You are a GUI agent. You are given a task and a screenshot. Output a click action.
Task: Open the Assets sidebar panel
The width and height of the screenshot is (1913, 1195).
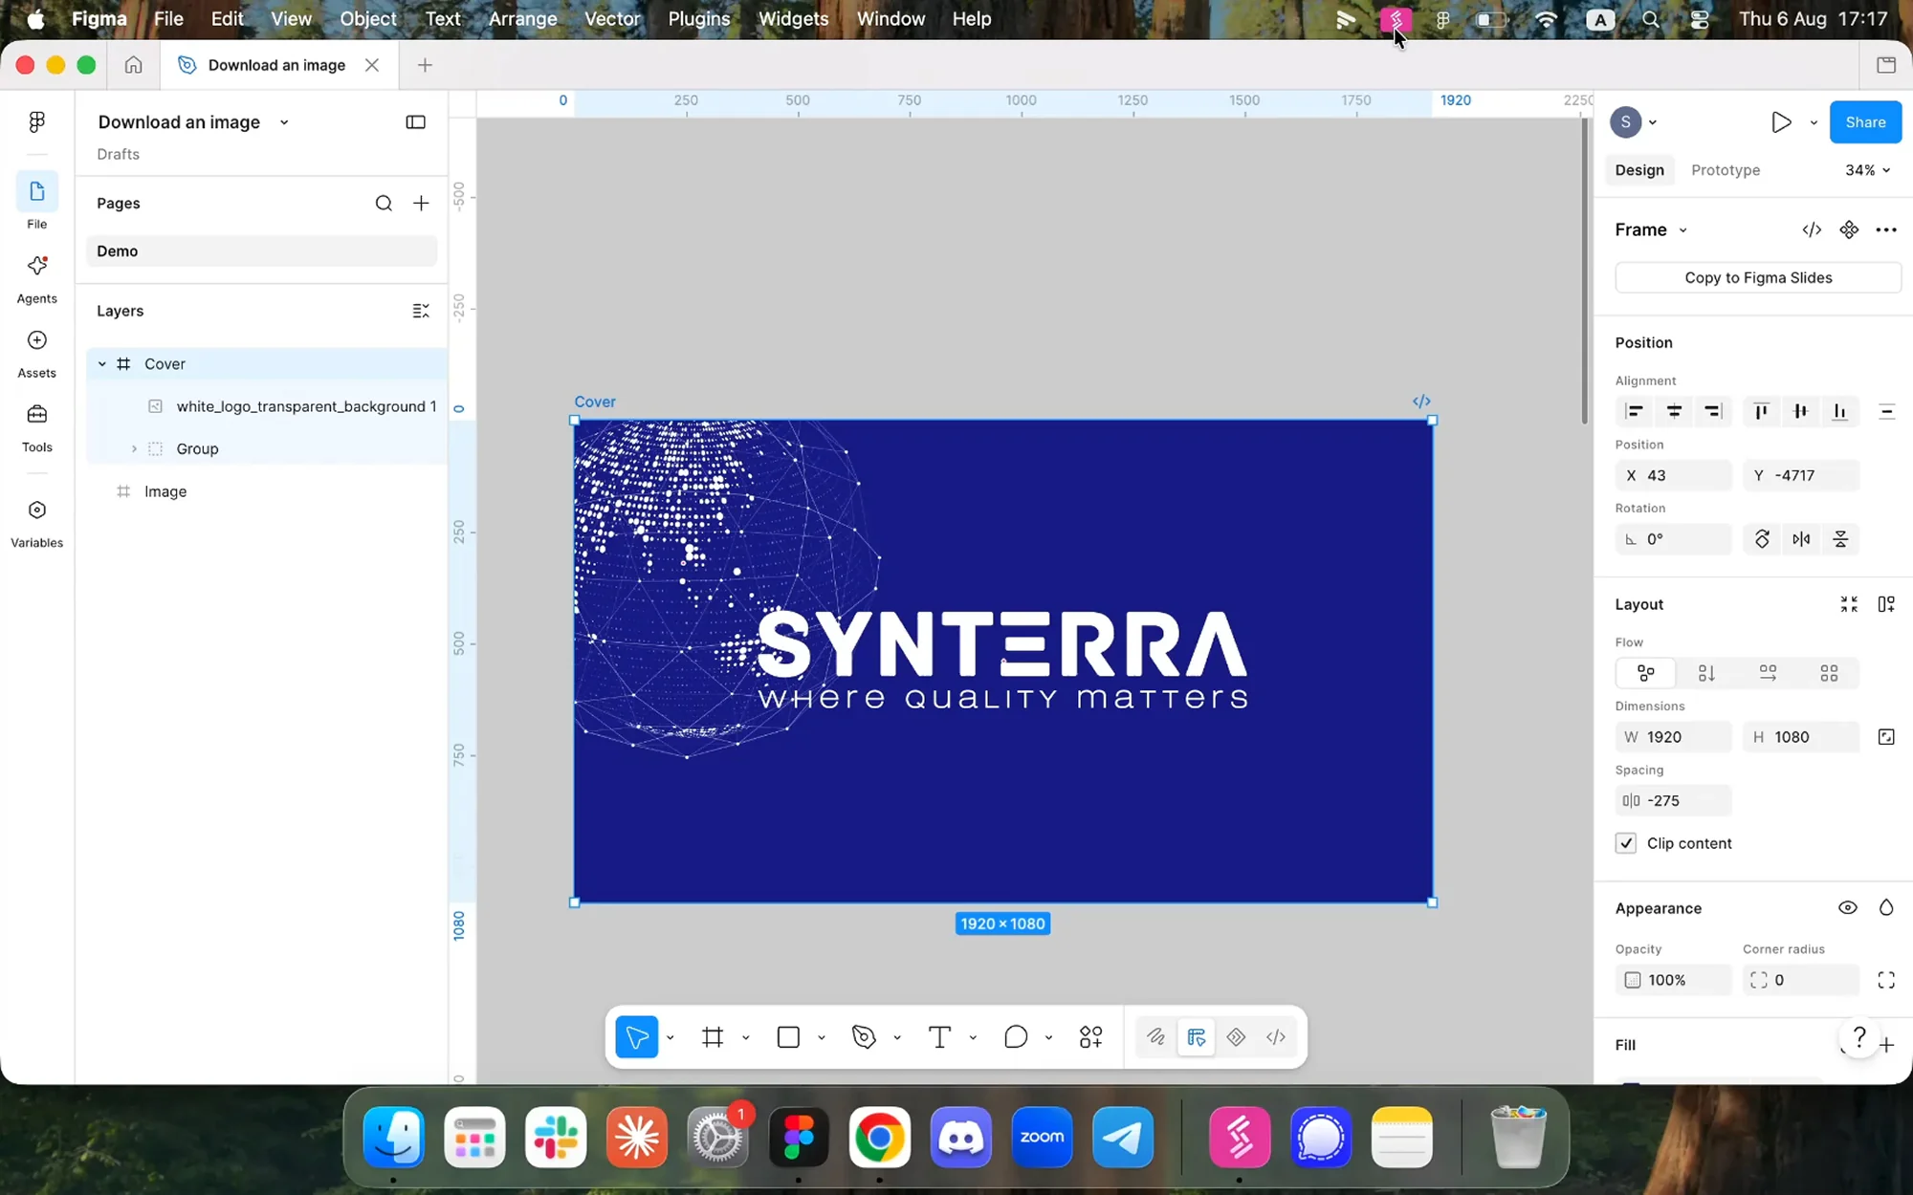pos(36,353)
